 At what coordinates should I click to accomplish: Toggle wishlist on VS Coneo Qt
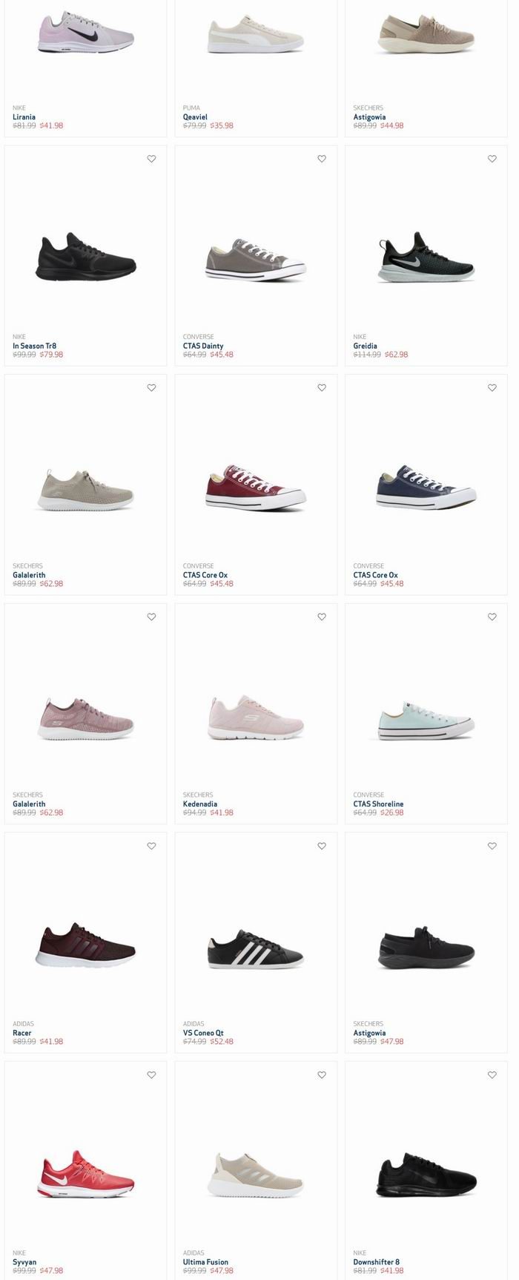[322, 847]
